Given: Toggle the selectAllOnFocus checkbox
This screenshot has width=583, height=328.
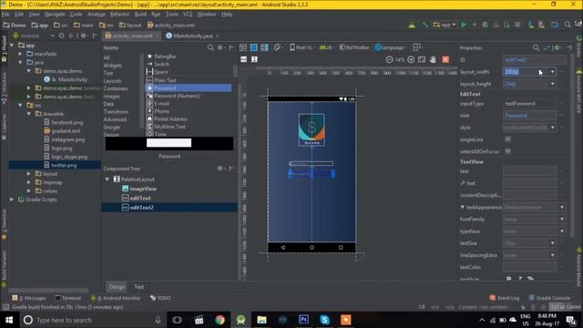Looking at the screenshot, I should [x=507, y=151].
